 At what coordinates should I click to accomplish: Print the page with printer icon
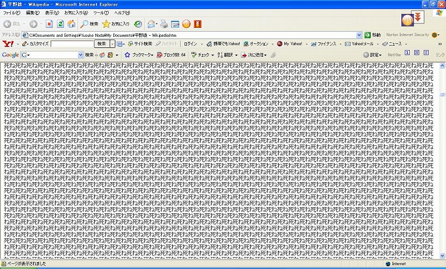click(x=164, y=24)
